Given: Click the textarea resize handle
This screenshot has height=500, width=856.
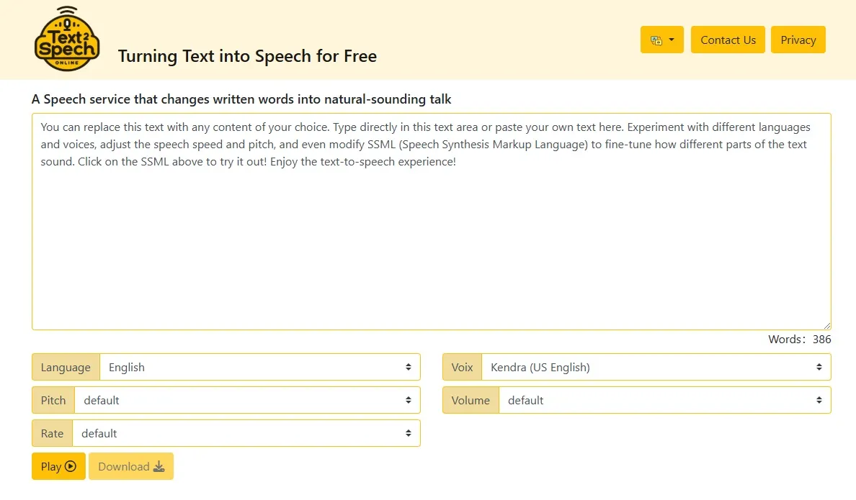Looking at the screenshot, I should (x=827, y=324).
